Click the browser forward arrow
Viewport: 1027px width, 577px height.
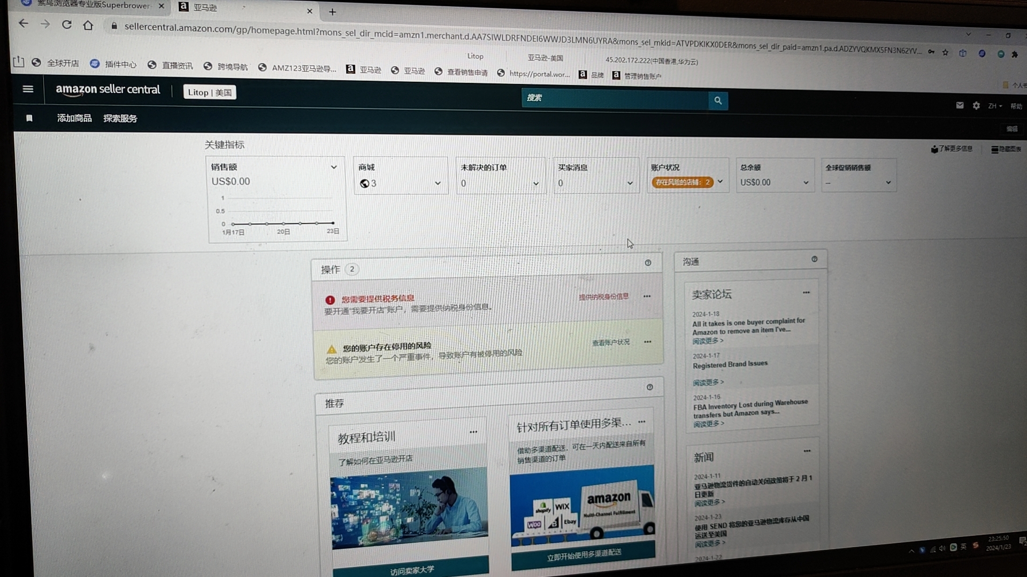point(45,24)
